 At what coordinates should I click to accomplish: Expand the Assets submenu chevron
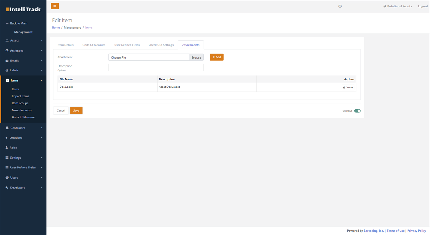click(42, 40)
